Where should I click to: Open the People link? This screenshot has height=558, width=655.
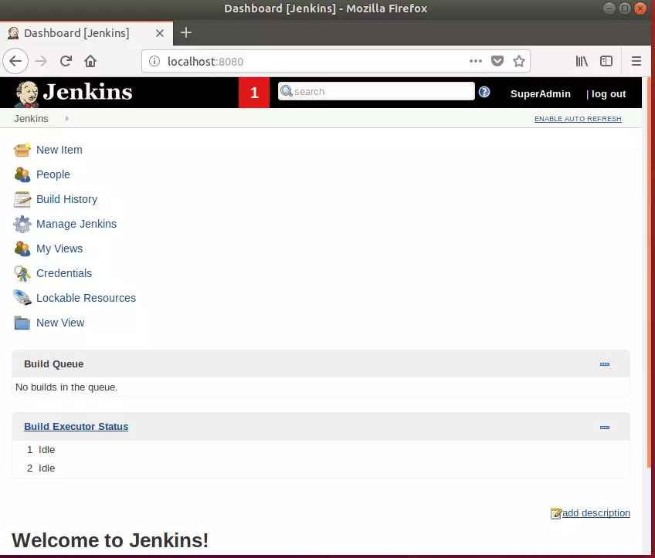tap(53, 174)
